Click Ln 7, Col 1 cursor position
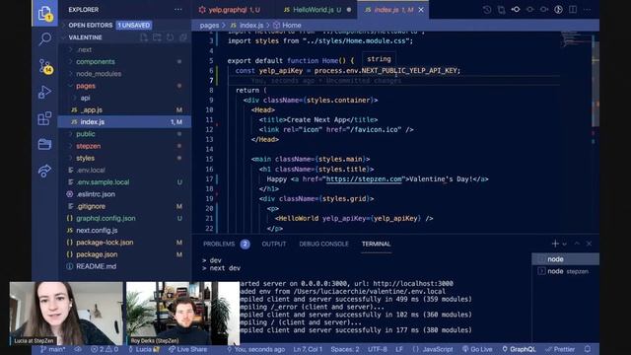 coord(308,349)
